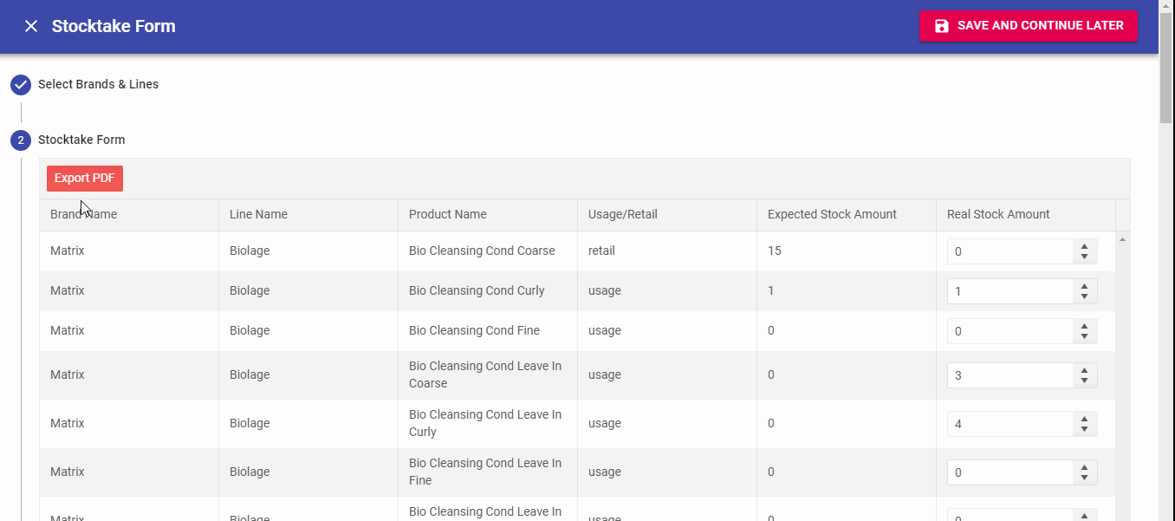
Task: Focus real stock field for Bio Cleansing Cond Curly
Action: [1010, 291]
